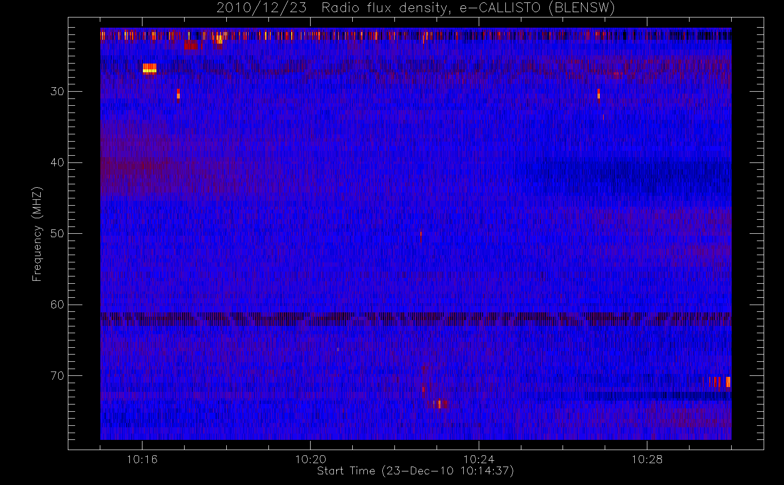Click the '60' frequency tick label

(x=57, y=305)
